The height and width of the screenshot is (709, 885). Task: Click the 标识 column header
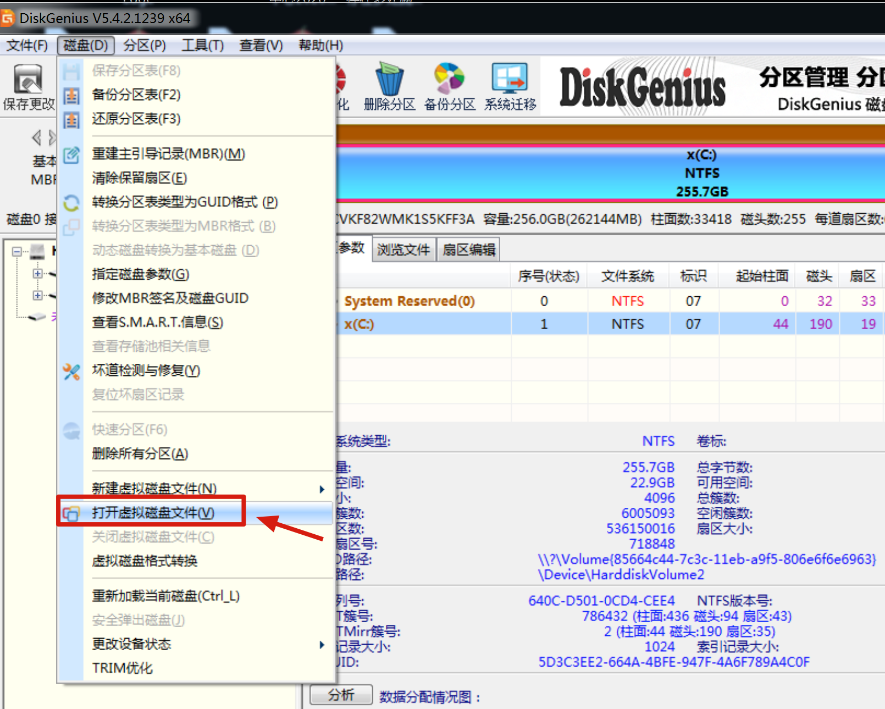point(694,276)
